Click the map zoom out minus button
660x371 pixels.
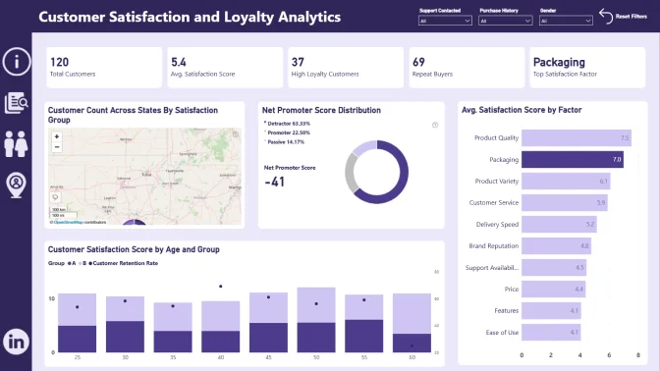pos(57,147)
